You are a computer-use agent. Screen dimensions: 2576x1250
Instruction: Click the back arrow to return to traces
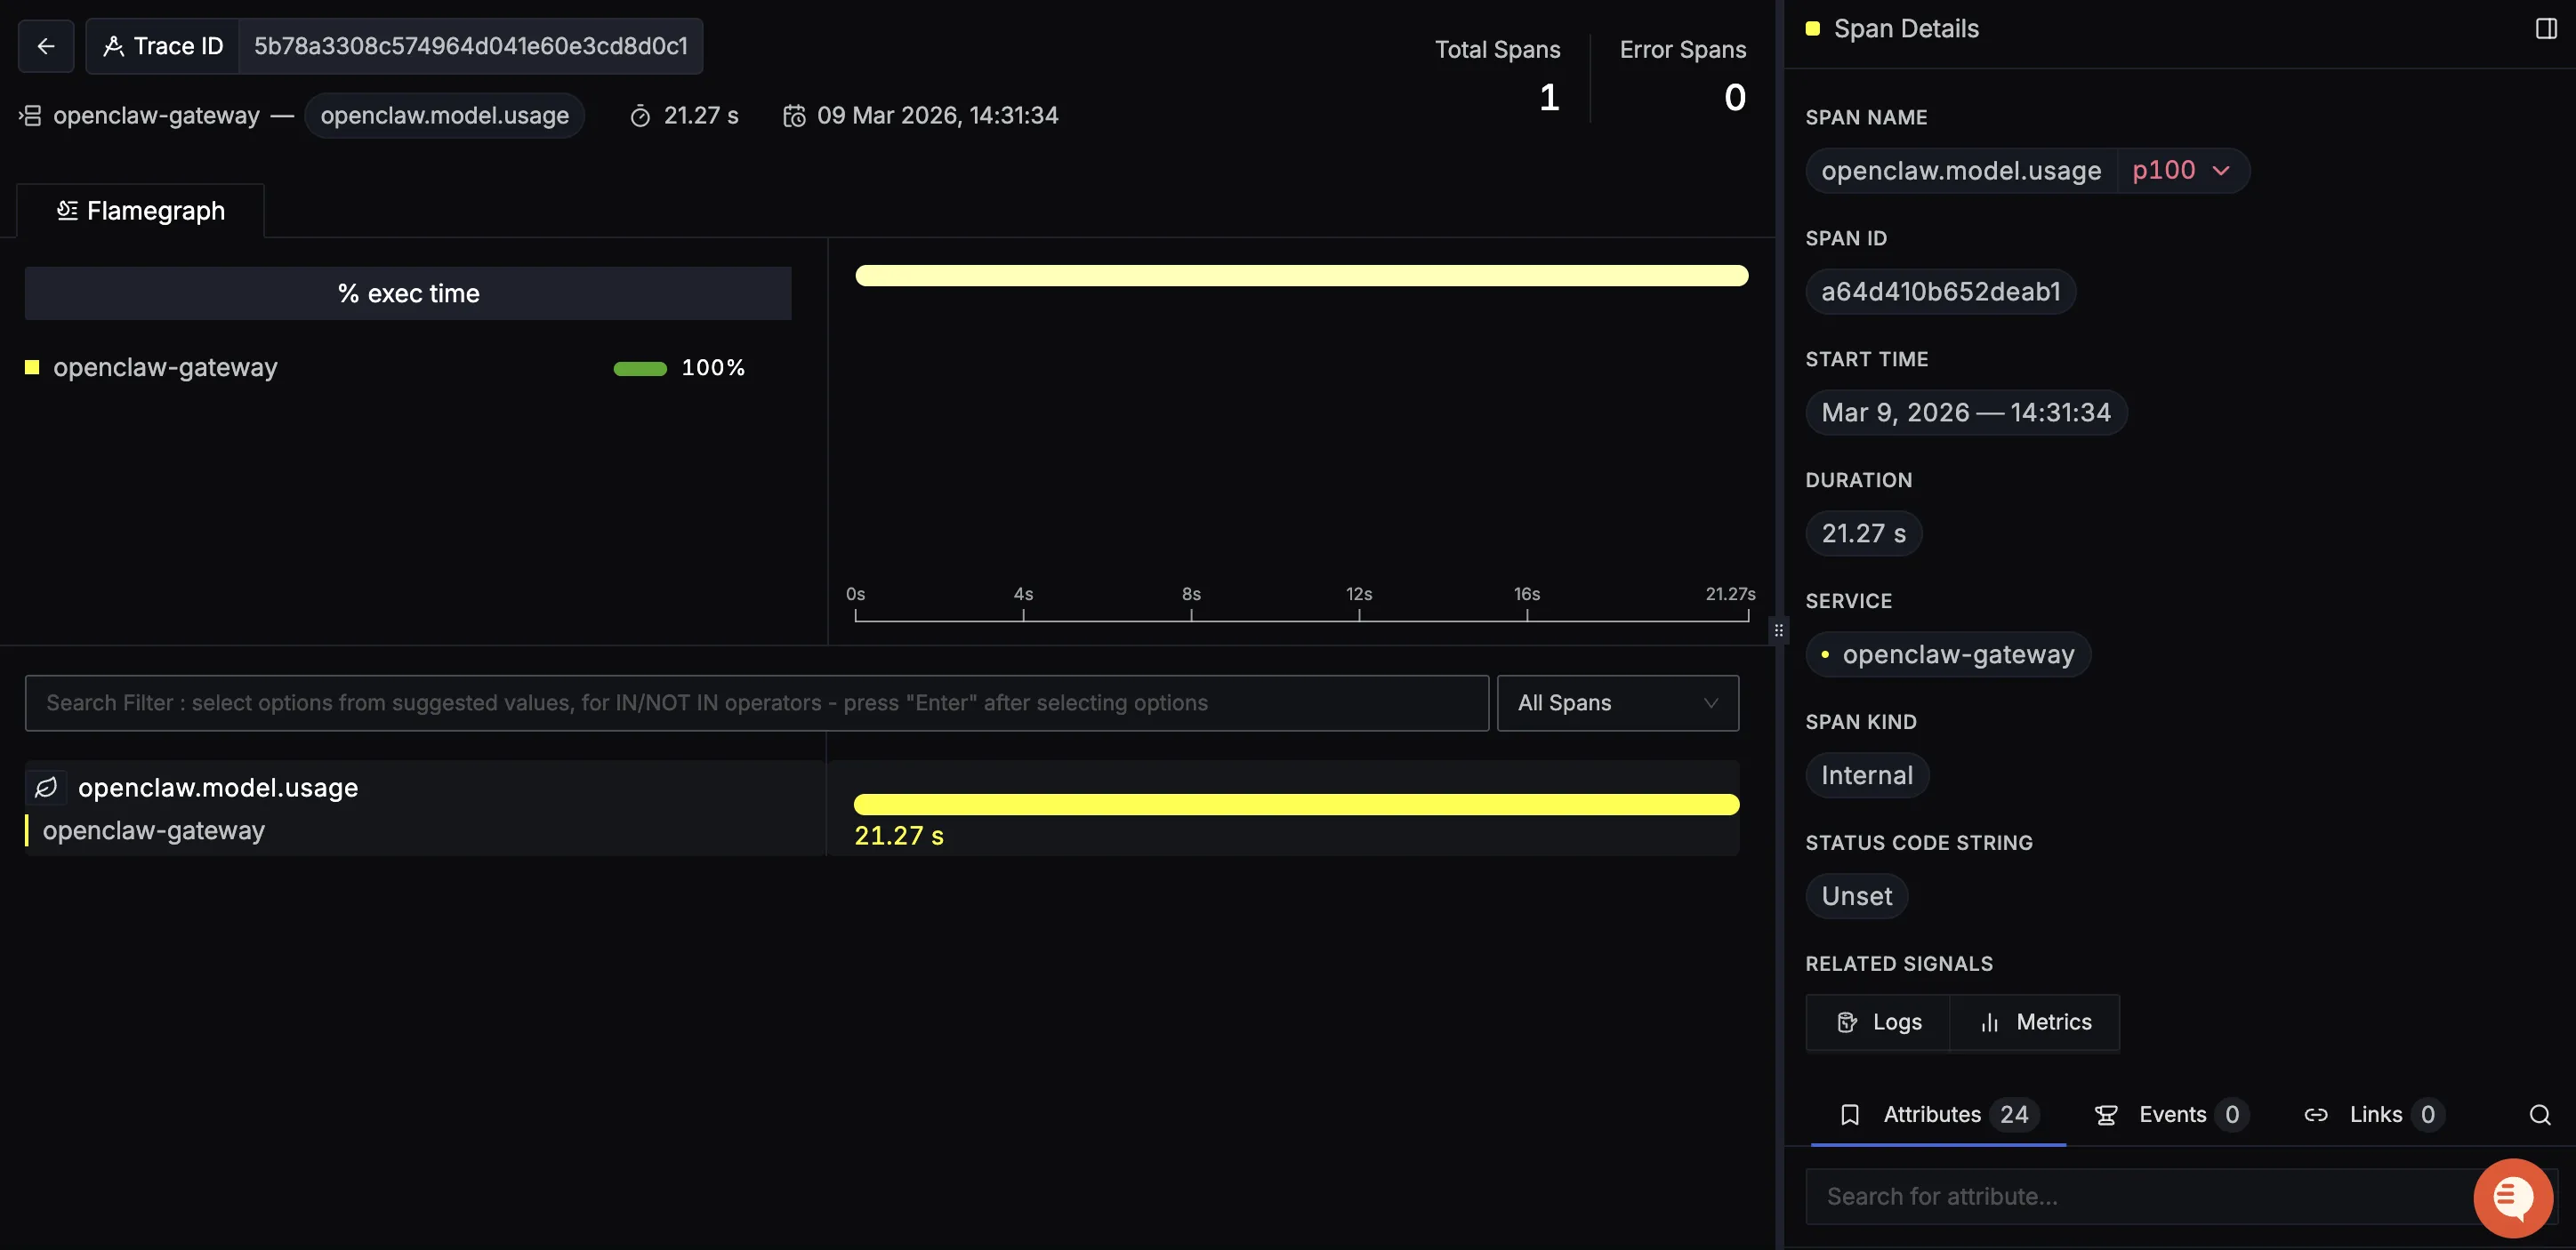[x=45, y=45]
